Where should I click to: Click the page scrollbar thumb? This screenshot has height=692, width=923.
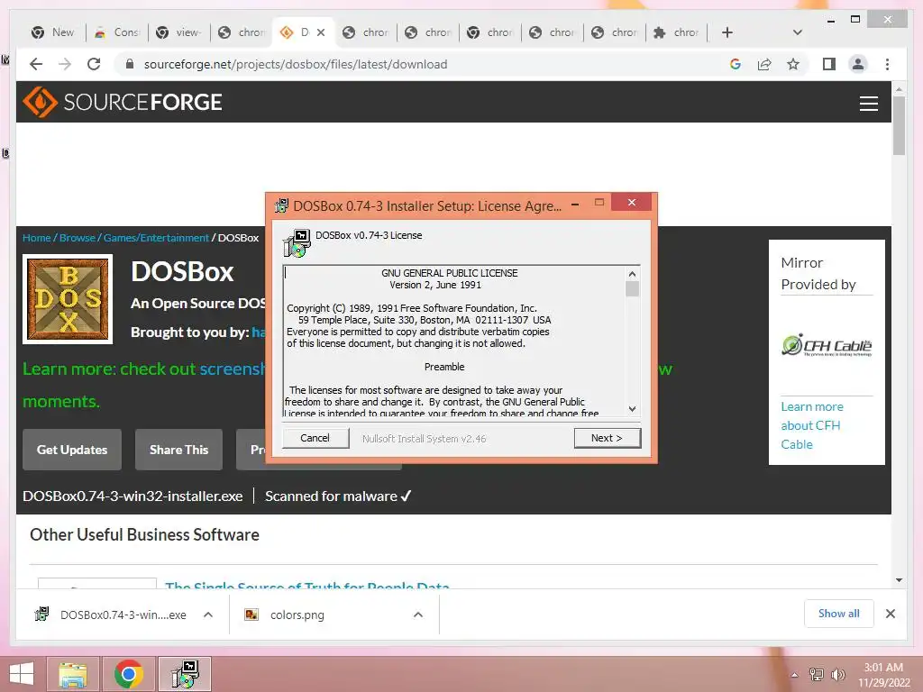pyautogui.click(x=899, y=124)
